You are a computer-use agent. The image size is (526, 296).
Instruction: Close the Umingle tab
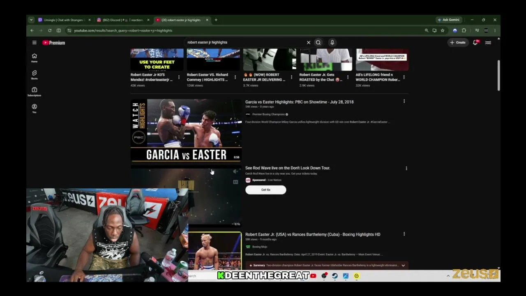click(90, 20)
